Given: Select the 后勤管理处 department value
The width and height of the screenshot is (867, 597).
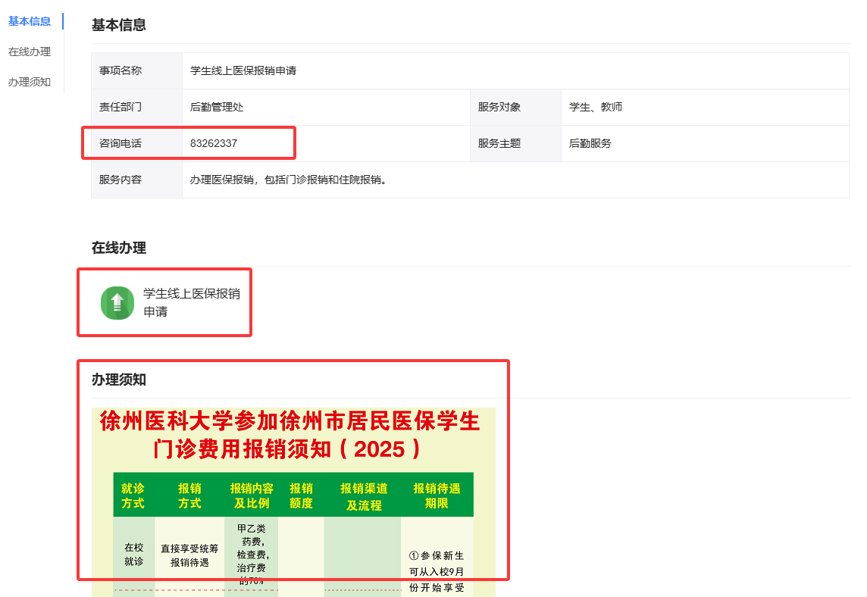Looking at the screenshot, I should pyautogui.click(x=217, y=107).
